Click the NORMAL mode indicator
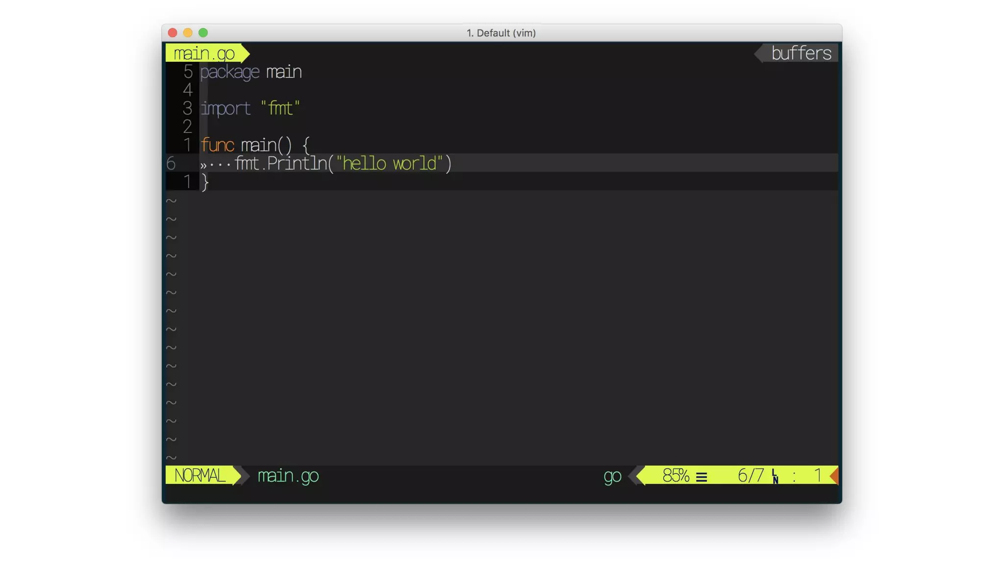The width and height of the screenshot is (1004, 565). coord(200,475)
